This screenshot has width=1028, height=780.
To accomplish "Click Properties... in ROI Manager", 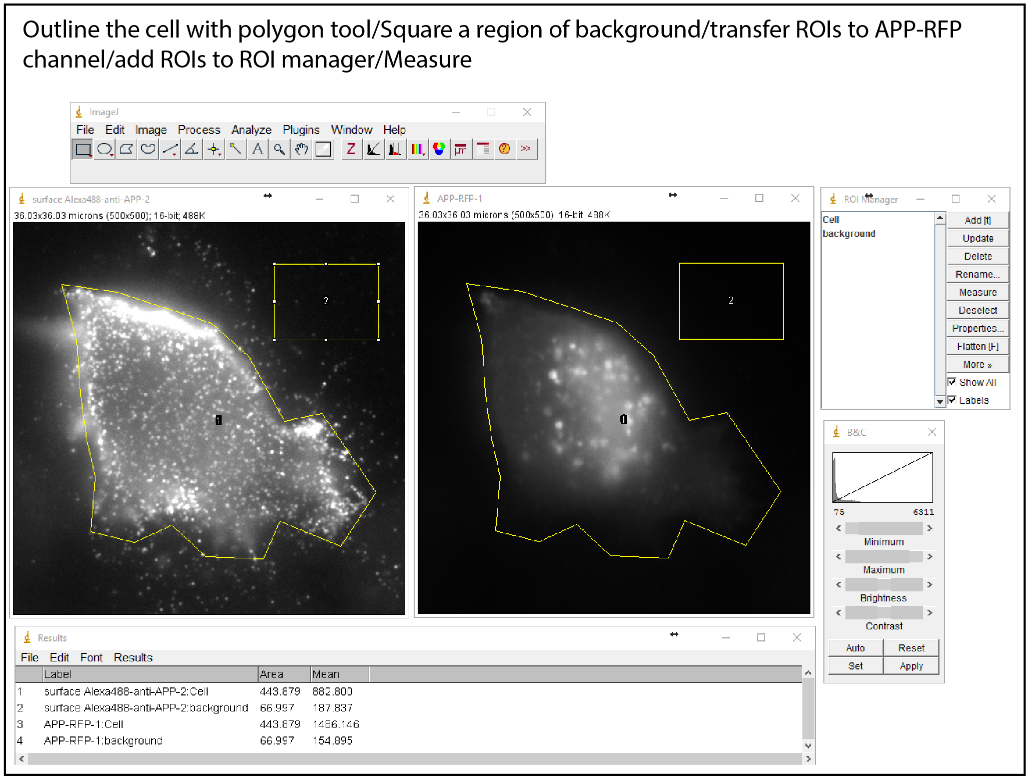I will [977, 329].
